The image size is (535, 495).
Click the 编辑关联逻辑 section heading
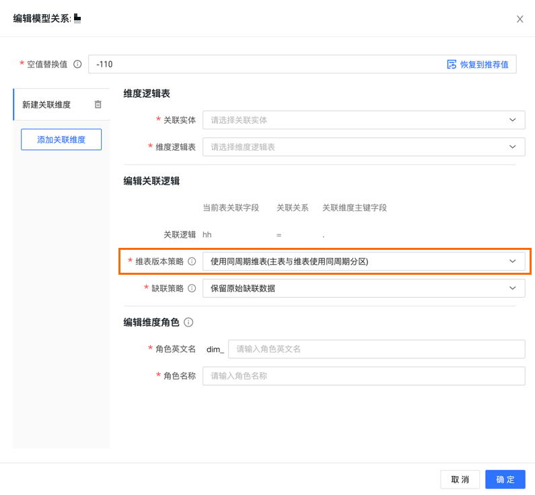(151, 181)
